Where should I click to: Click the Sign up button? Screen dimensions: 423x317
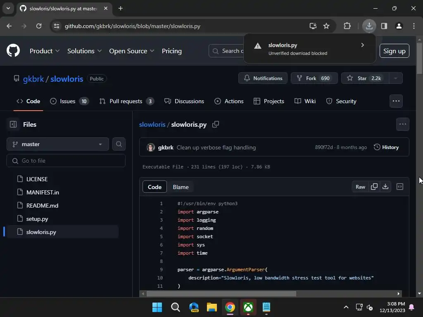[x=394, y=51]
